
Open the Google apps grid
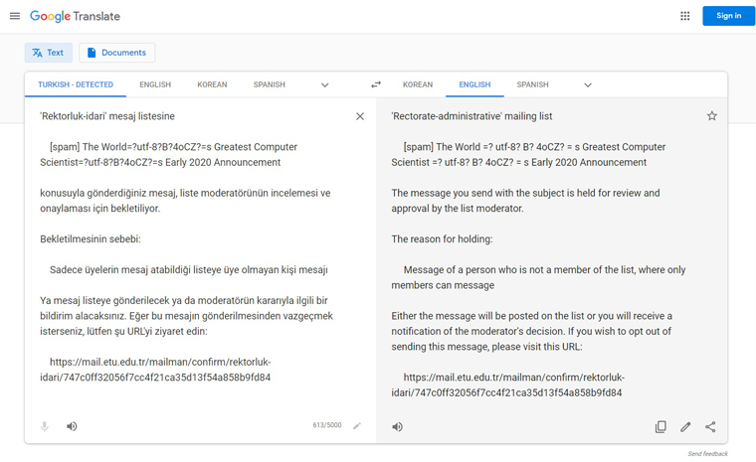pos(684,16)
